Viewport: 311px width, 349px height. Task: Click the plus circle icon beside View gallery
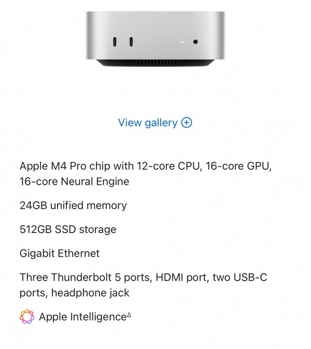pos(187,123)
